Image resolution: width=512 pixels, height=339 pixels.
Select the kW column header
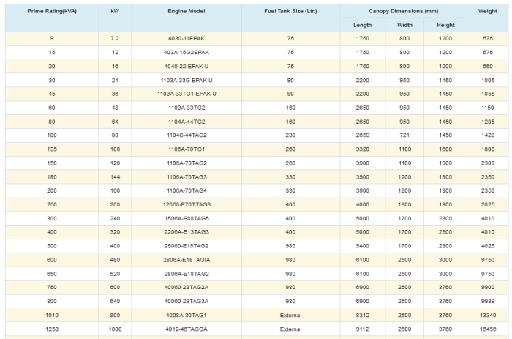115,12
